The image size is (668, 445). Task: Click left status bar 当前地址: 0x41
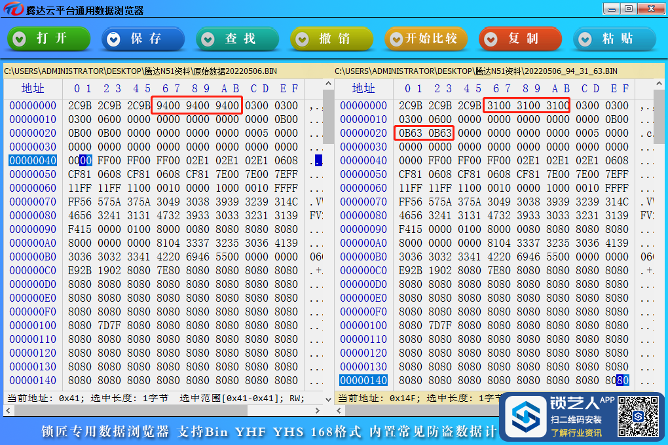46,398
